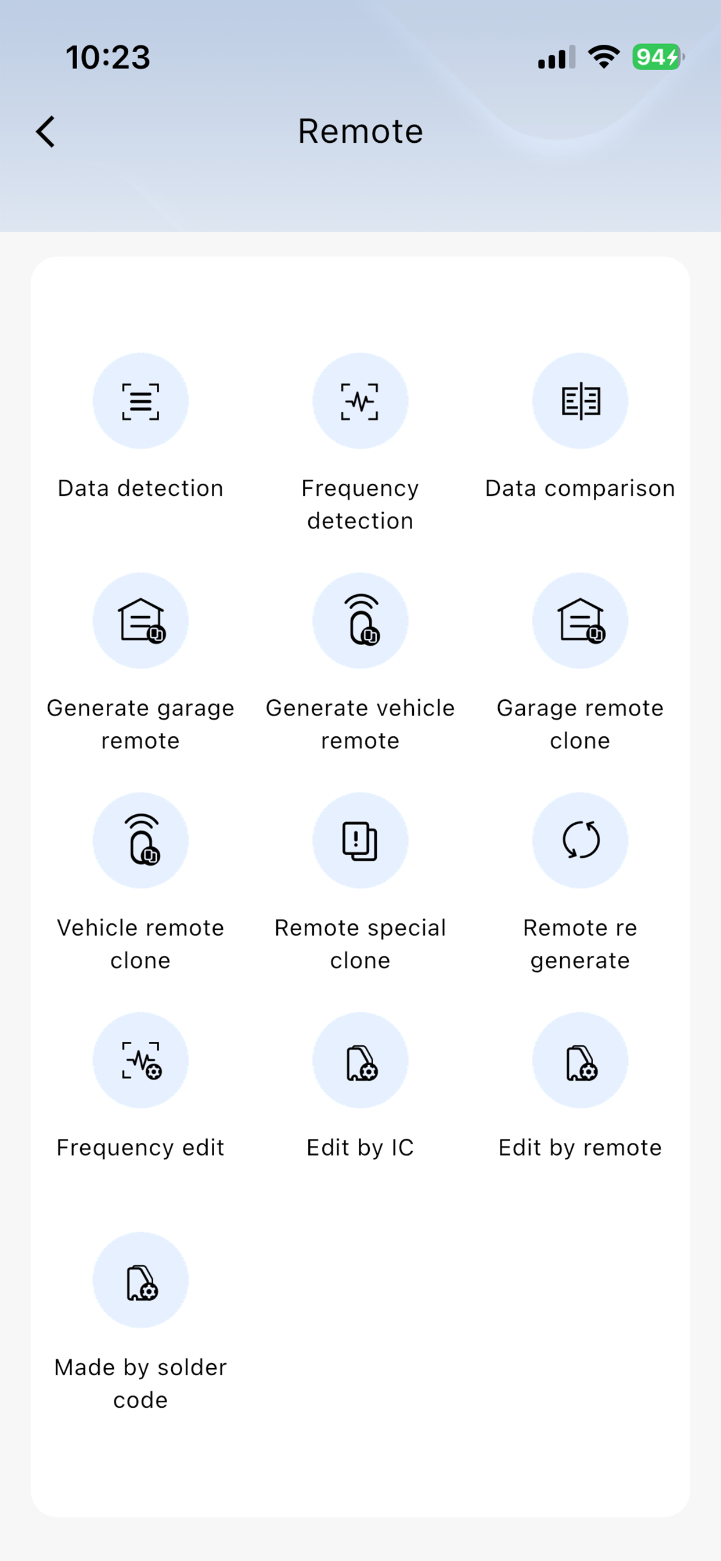The height and width of the screenshot is (1561, 721).
Task: Open the Frequency edit icon
Action: tap(140, 1060)
